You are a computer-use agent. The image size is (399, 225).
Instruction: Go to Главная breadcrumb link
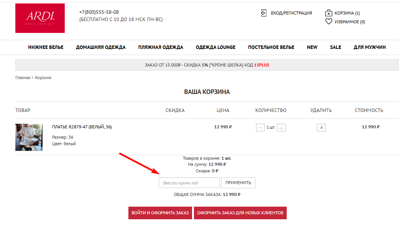[x=23, y=78]
